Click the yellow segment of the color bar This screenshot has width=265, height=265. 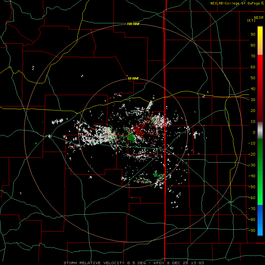pos(260,41)
